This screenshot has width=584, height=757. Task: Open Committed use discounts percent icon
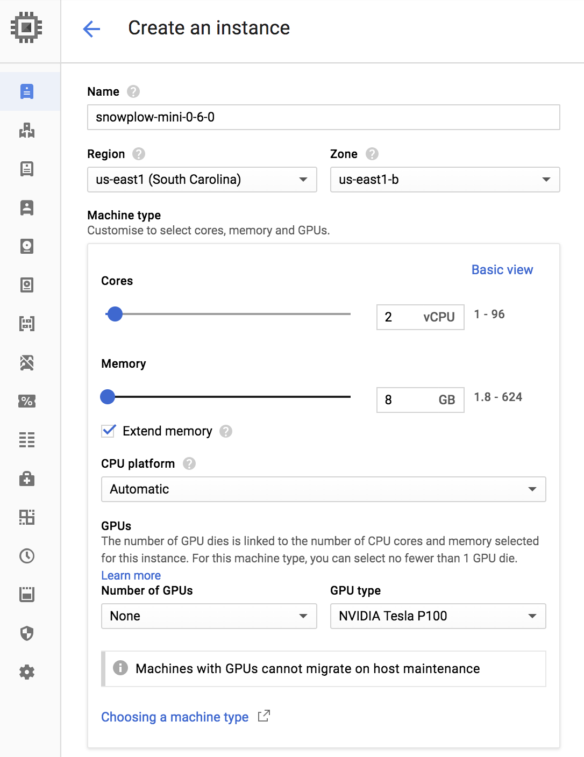pos(27,401)
